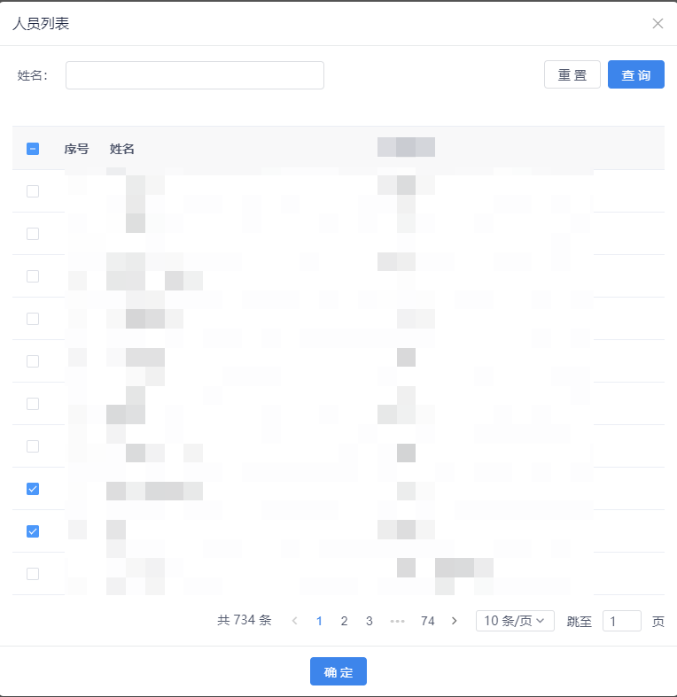Uncheck the eighth row checkbox

33,489
